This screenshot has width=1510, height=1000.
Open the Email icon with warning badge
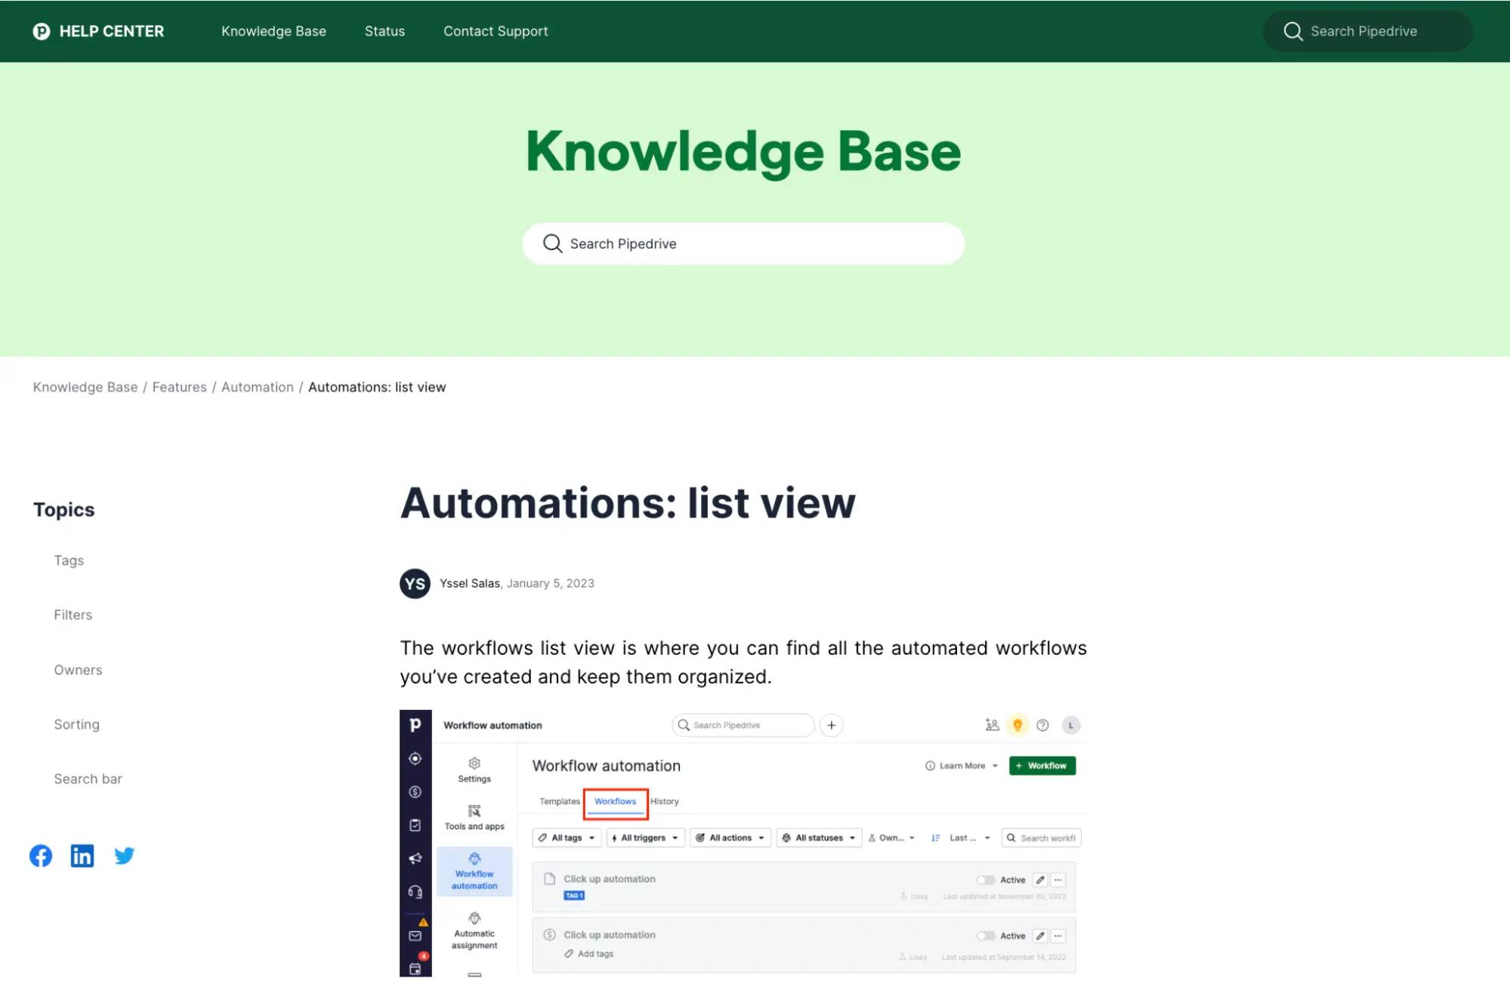[x=415, y=936]
